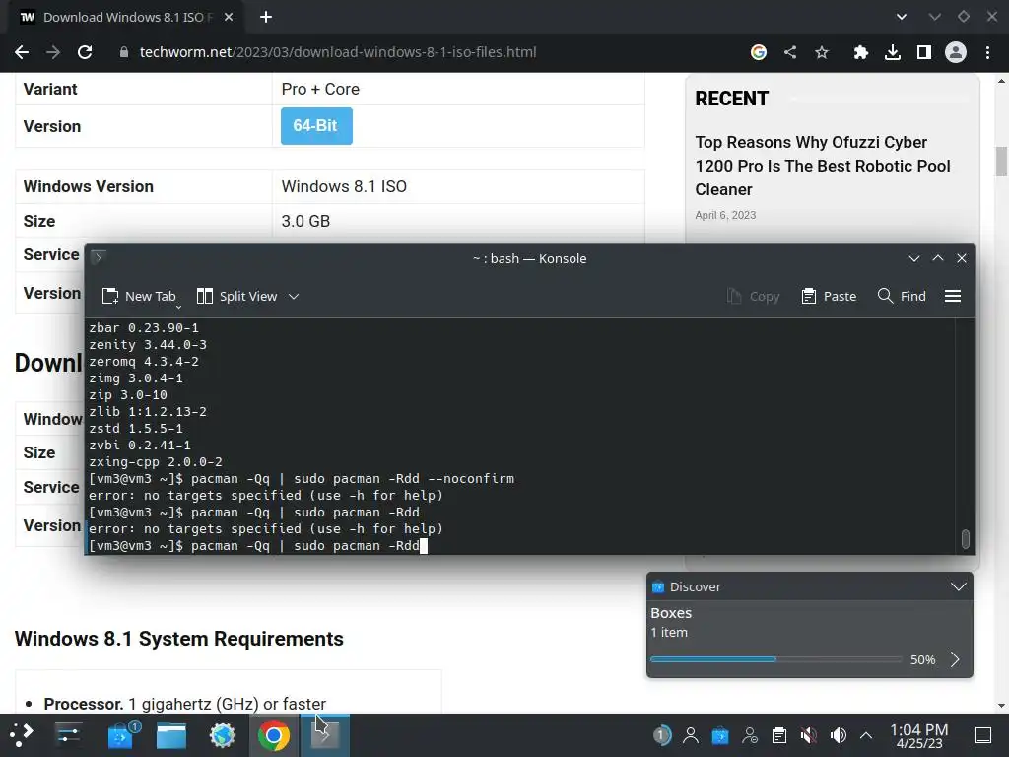Viewport: 1009px width, 757px height.
Task: Click Konsole terminal scrollbar handle
Action: point(966,539)
